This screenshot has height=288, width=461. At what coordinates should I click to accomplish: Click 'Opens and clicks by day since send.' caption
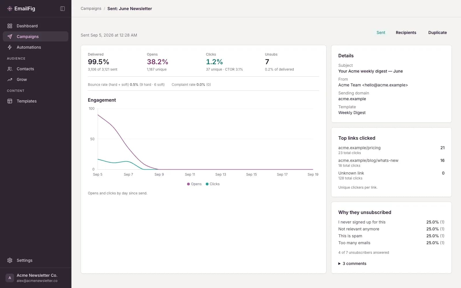118,193
